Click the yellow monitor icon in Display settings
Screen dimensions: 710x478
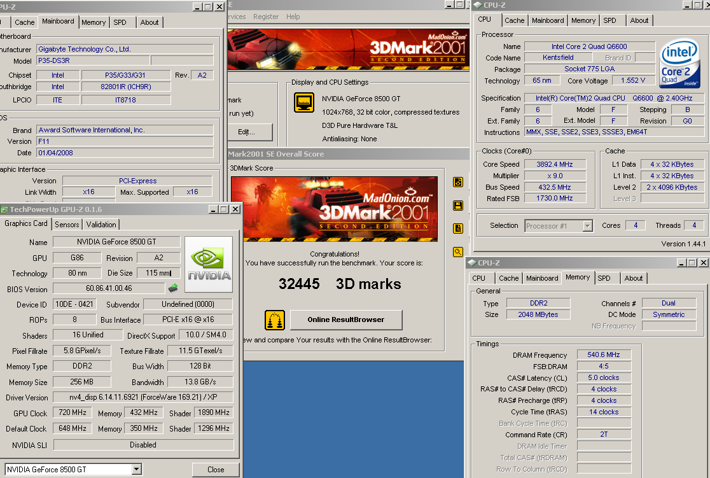coord(304,102)
